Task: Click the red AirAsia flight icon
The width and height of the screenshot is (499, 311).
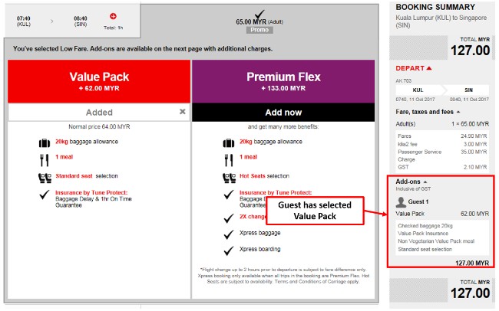Action: click(113, 15)
